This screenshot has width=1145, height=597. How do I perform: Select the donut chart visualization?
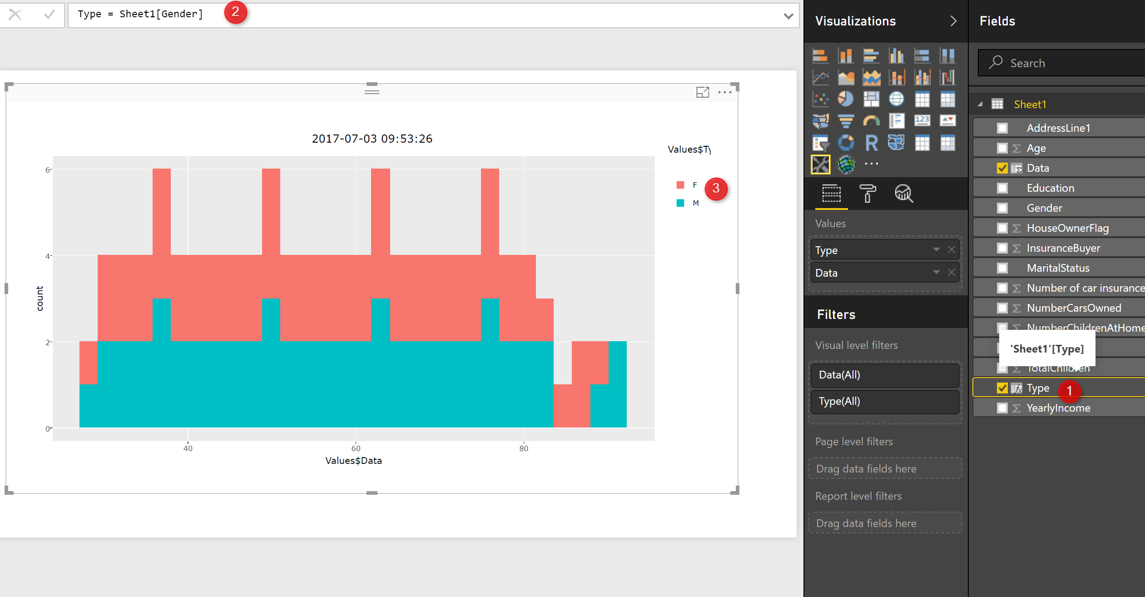tap(846, 143)
